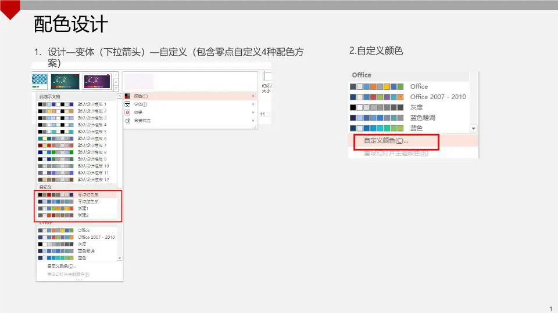Choose 默认设计模板 4 color scheme
The width and height of the screenshot is (558, 313).
pos(77,125)
